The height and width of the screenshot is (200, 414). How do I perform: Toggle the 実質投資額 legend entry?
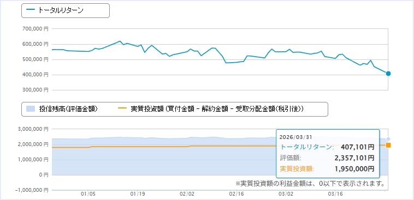click(x=210, y=109)
